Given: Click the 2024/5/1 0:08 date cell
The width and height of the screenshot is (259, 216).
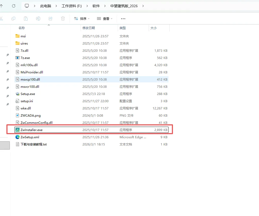Looking at the screenshot, I should coord(93,116).
